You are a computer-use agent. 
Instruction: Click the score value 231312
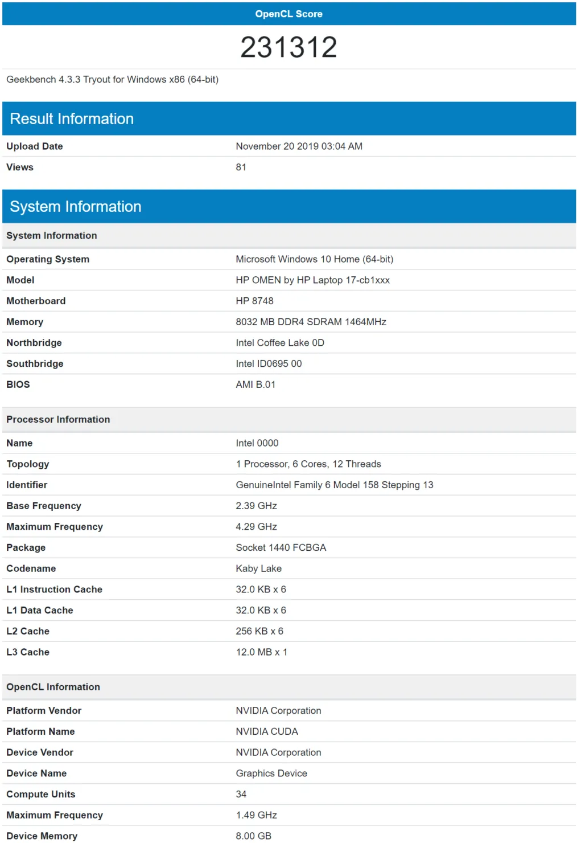[x=288, y=47]
